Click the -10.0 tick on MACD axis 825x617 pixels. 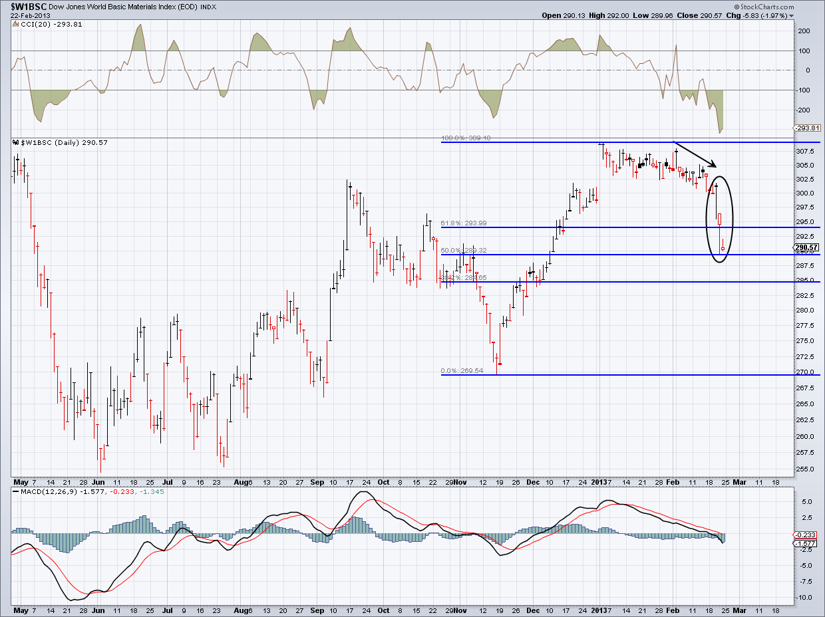804,597
